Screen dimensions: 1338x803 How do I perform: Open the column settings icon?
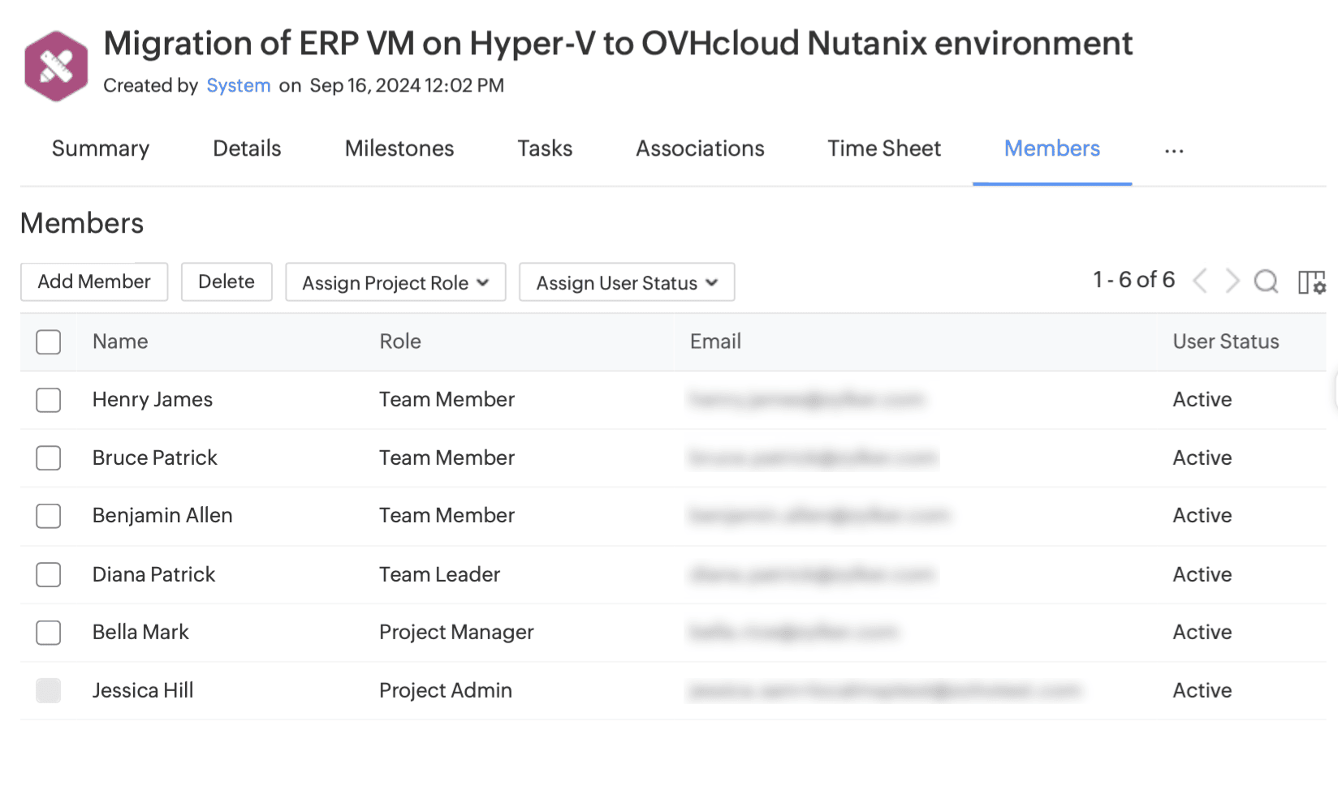tap(1310, 282)
